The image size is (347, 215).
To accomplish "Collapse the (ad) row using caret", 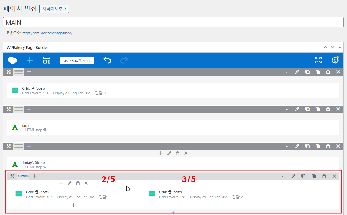I will (287, 110).
